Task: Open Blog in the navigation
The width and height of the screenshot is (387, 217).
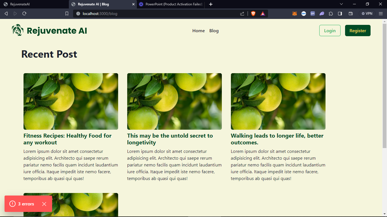Action: [x=214, y=31]
